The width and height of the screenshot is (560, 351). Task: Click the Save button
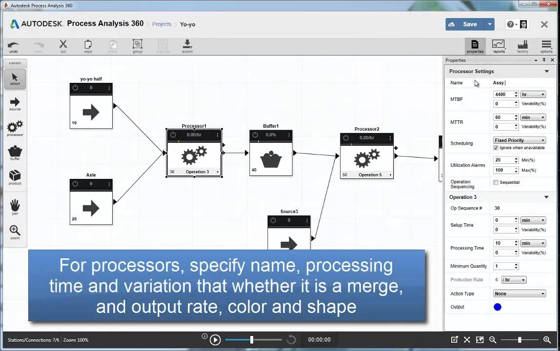[465, 24]
